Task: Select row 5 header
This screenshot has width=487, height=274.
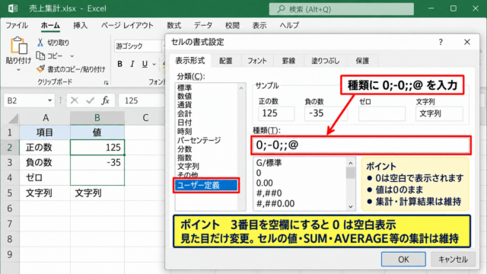Action: click(x=10, y=193)
